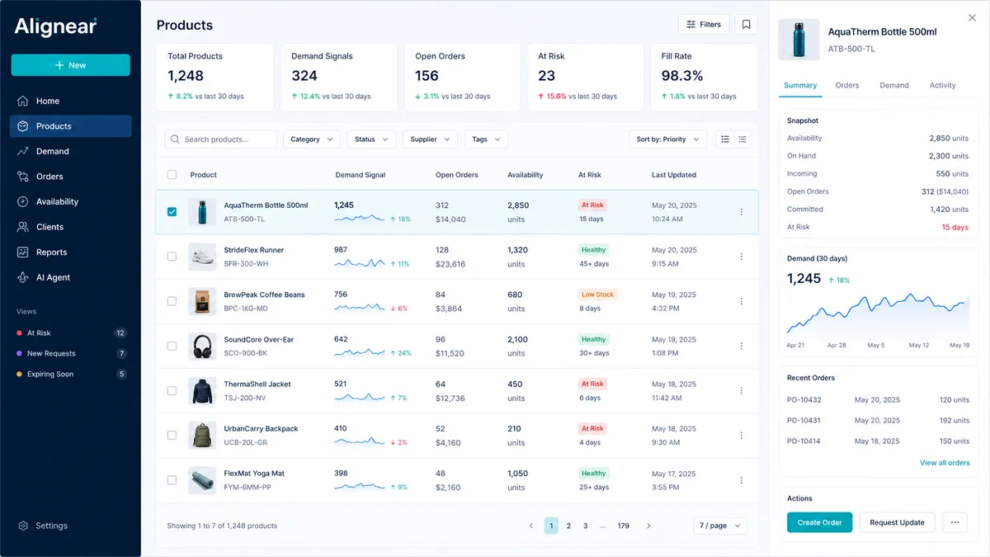Open row menu for StrideFlex Runner
This screenshot has width=990, height=557.
741,257
